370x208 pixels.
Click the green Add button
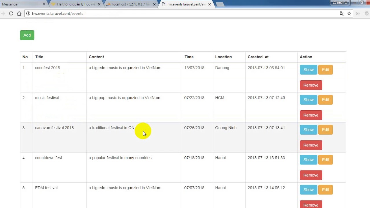tap(27, 35)
